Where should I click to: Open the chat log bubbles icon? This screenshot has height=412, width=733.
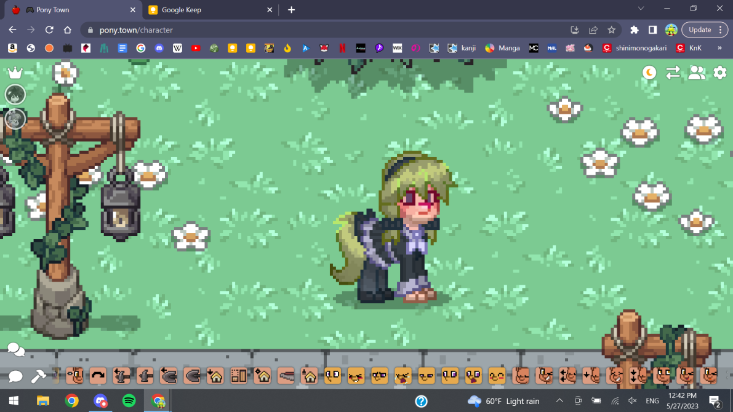(x=16, y=350)
